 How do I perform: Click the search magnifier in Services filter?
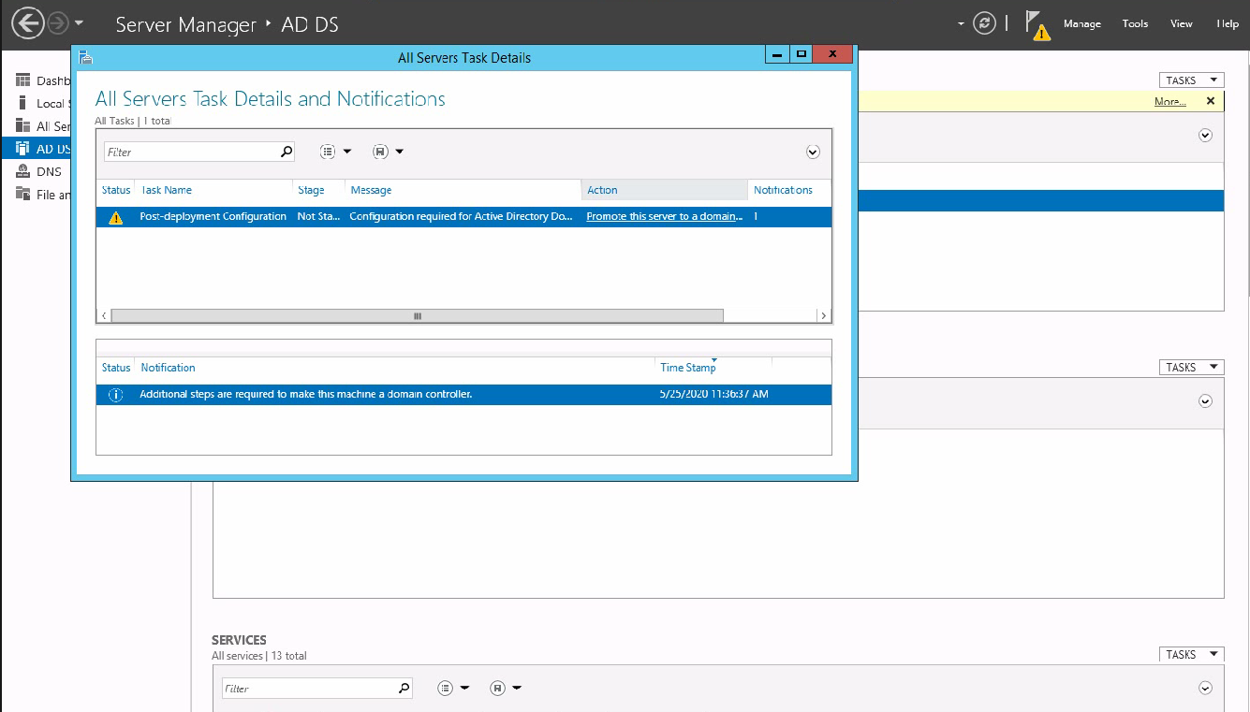pyautogui.click(x=404, y=688)
